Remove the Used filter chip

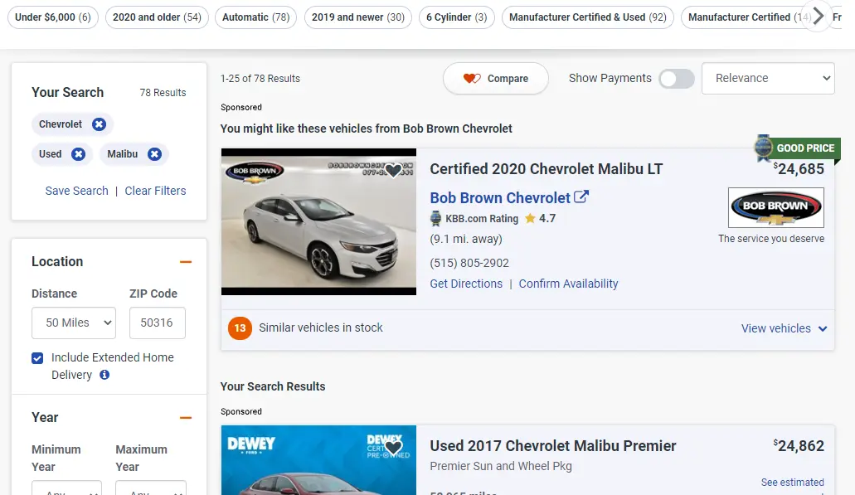click(78, 154)
